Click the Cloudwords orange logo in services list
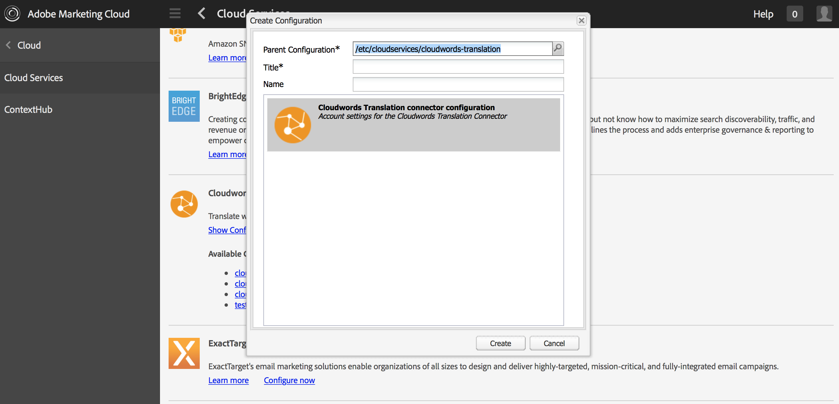Image resolution: width=839 pixels, height=404 pixels. click(x=184, y=204)
